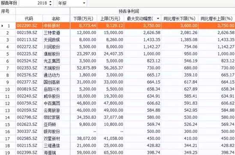The image size is (235, 155).
Task: Click the lower limit value 12,000.00
Action: tap(87, 32)
